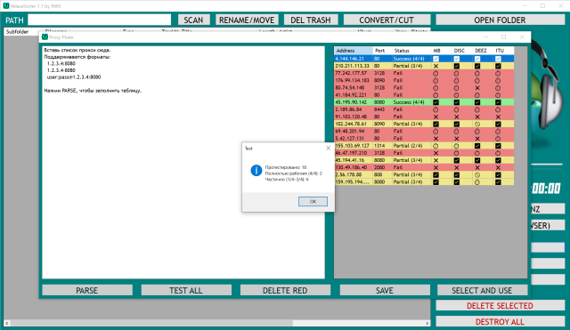Click the ITU checkmark for 45.194.41.16
This screenshot has width=570, height=330.
[x=498, y=160]
